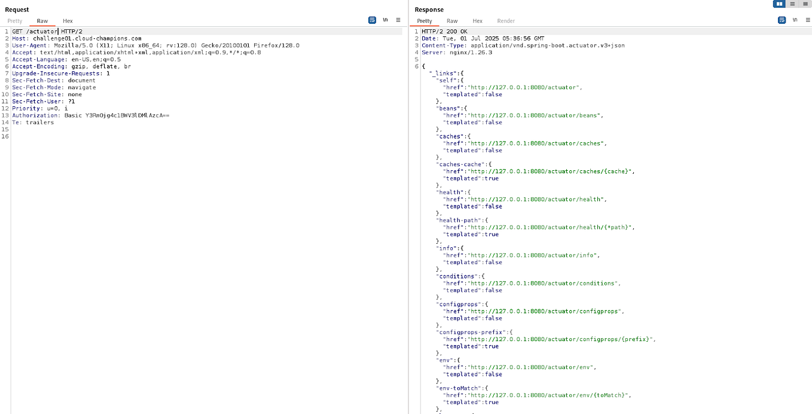Image resolution: width=812 pixels, height=414 pixels.
Task: Toggle word wrap in the Response panel
Action: [782, 20]
